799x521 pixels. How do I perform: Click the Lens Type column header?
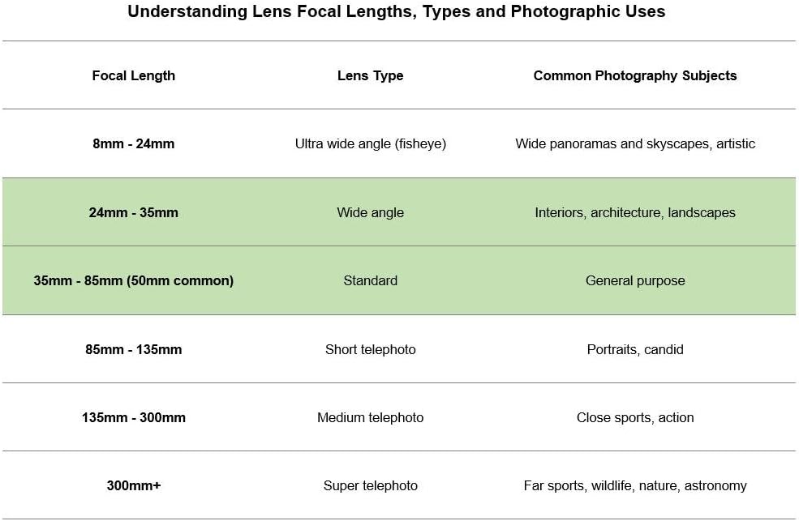370,75
